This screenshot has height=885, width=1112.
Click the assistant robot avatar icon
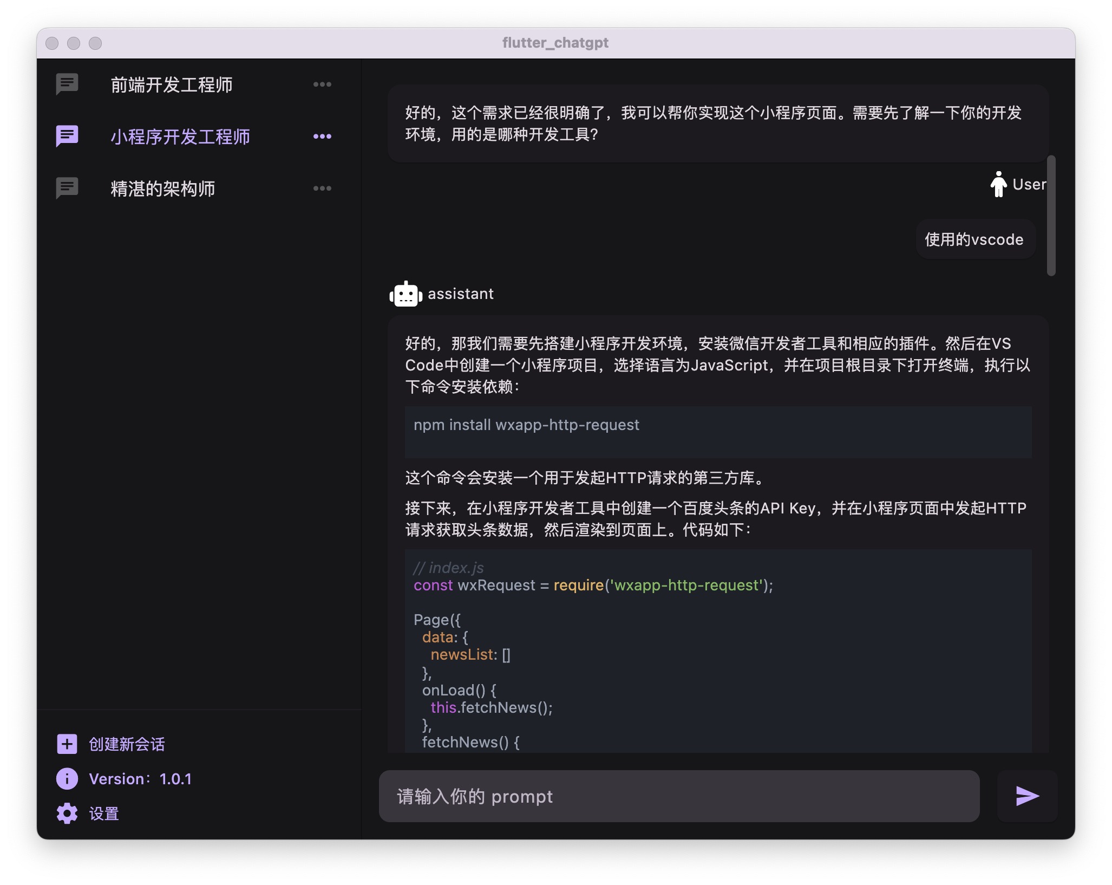(405, 294)
